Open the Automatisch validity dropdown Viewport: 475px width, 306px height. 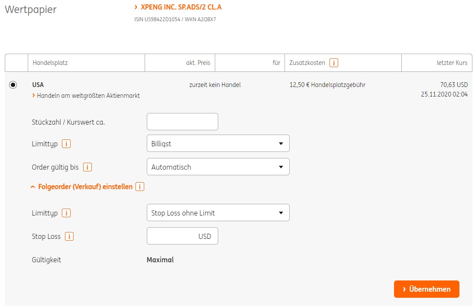click(218, 167)
